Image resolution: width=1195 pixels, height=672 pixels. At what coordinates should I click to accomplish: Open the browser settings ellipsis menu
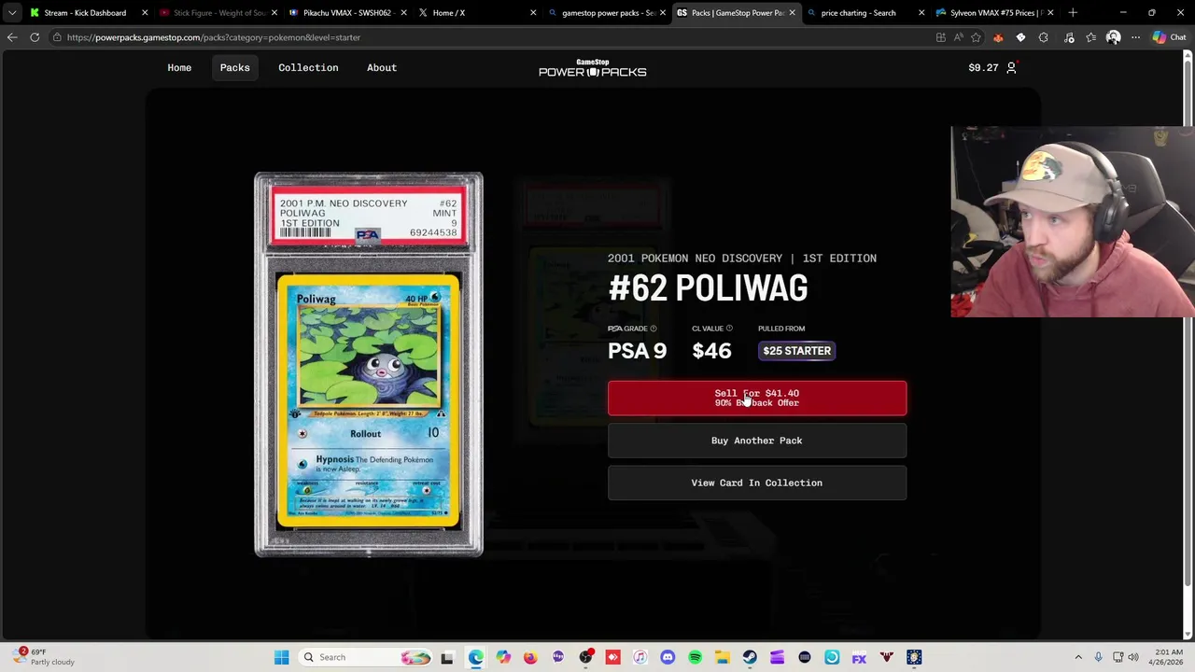[x=1135, y=37]
